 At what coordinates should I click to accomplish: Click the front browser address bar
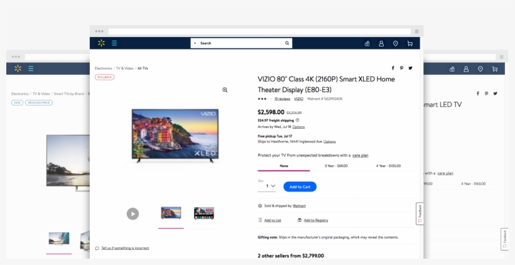pyautogui.click(x=259, y=31)
